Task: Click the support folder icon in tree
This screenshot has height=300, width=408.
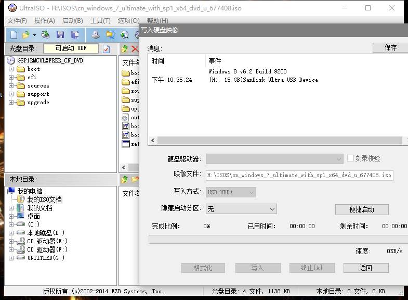Action: tap(21, 94)
